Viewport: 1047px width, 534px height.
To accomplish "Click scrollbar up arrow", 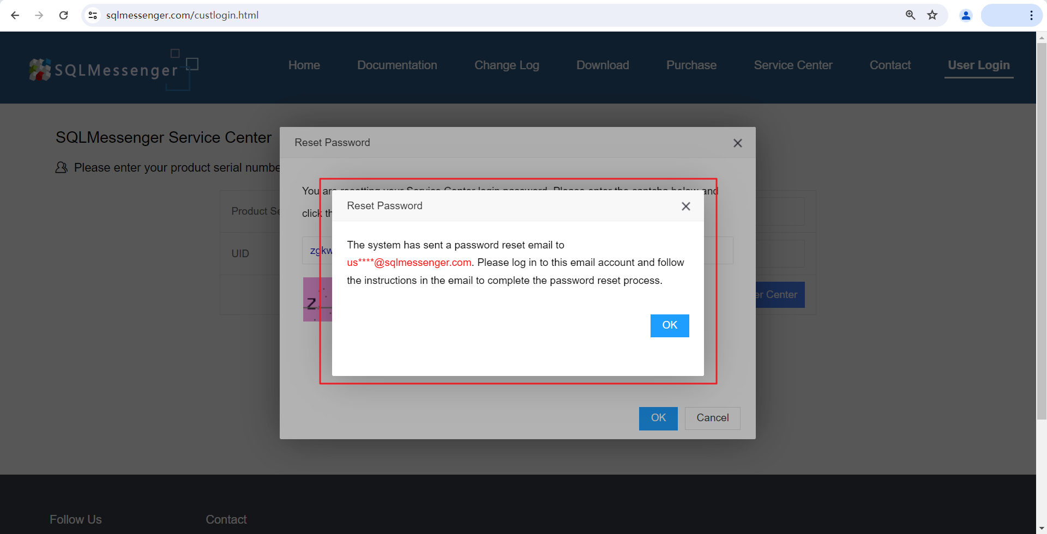I will 1042,38.
